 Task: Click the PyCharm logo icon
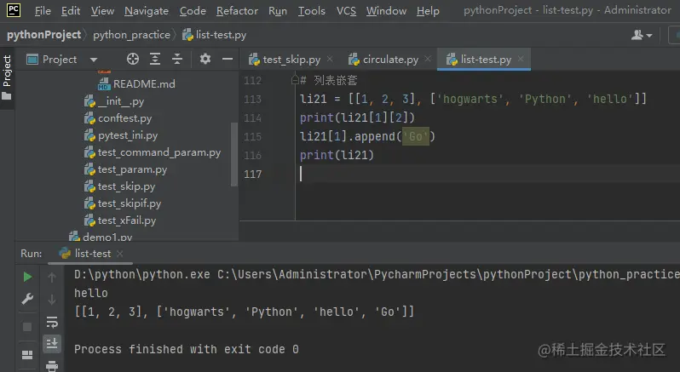14,10
